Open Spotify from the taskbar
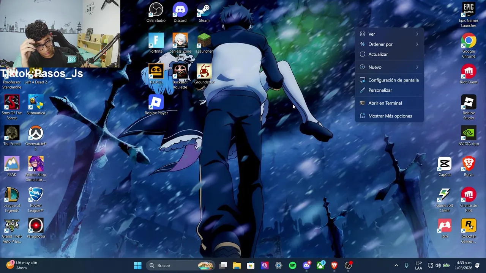Viewport: 486px width, 273px height. [292, 265]
